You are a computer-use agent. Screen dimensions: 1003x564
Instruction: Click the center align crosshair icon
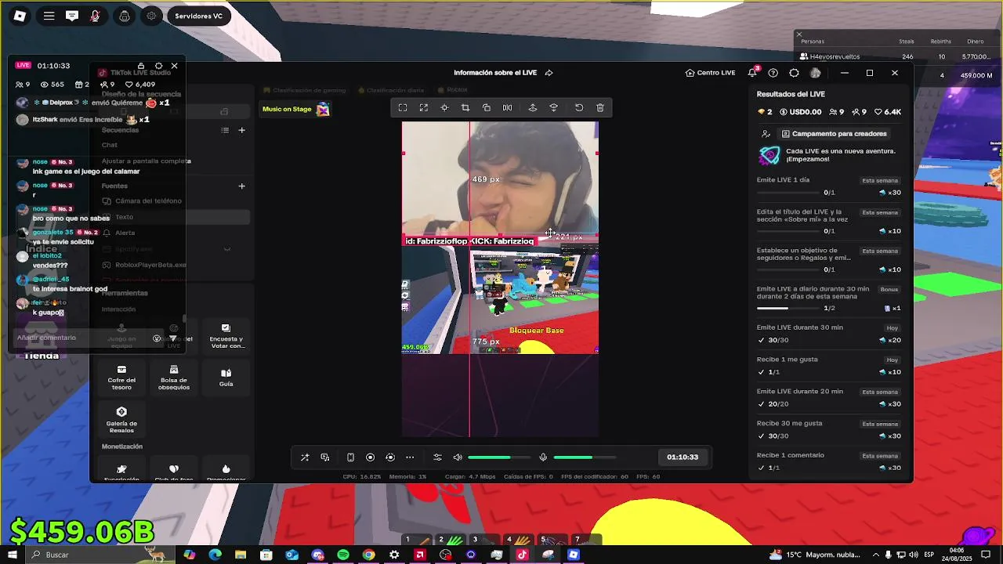coord(444,108)
